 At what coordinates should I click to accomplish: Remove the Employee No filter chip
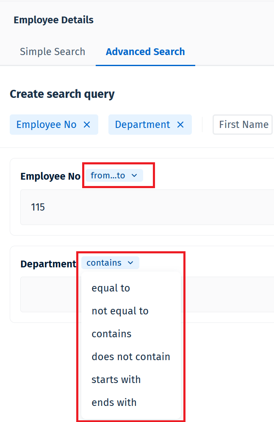[x=86, y=125]
